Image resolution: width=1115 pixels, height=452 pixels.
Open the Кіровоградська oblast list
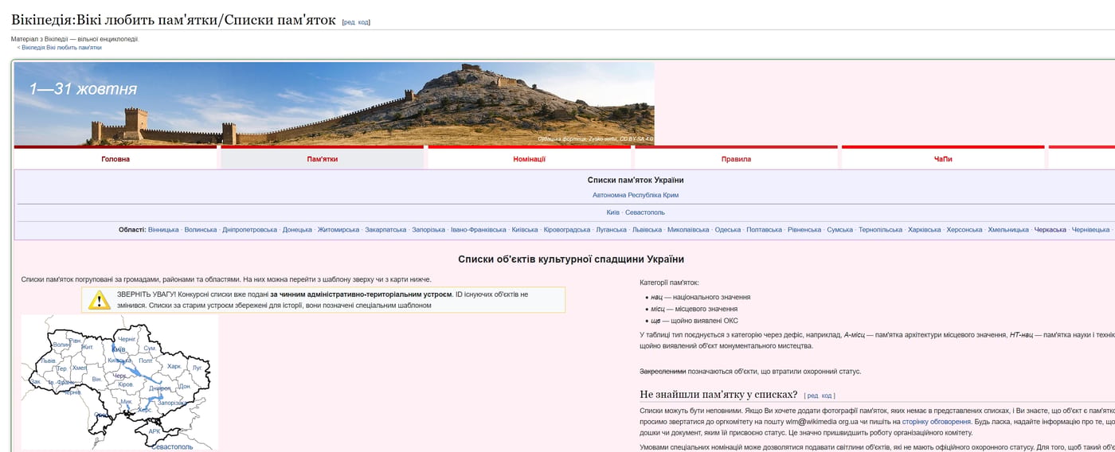(x=567, y=230)
